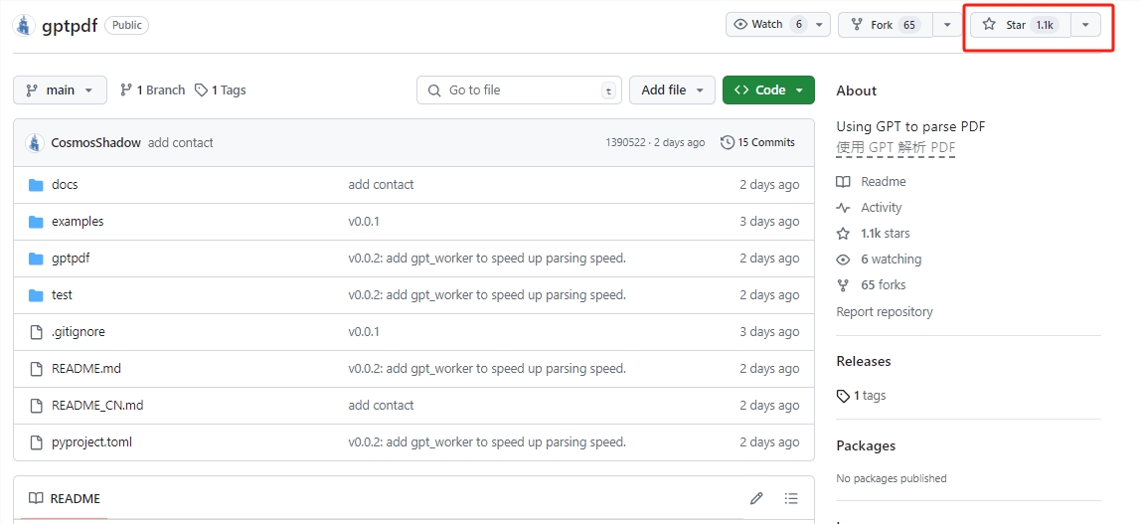The height and width of the screenshot is (524, 1142).
Task: Focus the Go to file search field
Action: tap(519, 90)
